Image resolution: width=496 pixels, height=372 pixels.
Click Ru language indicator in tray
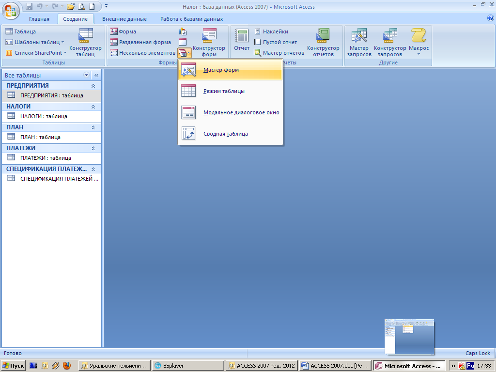point(470,366)
